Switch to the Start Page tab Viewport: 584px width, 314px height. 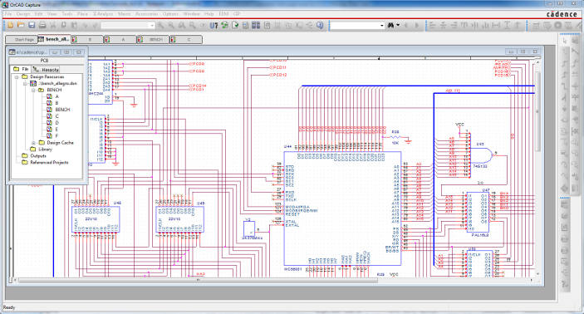22,39
